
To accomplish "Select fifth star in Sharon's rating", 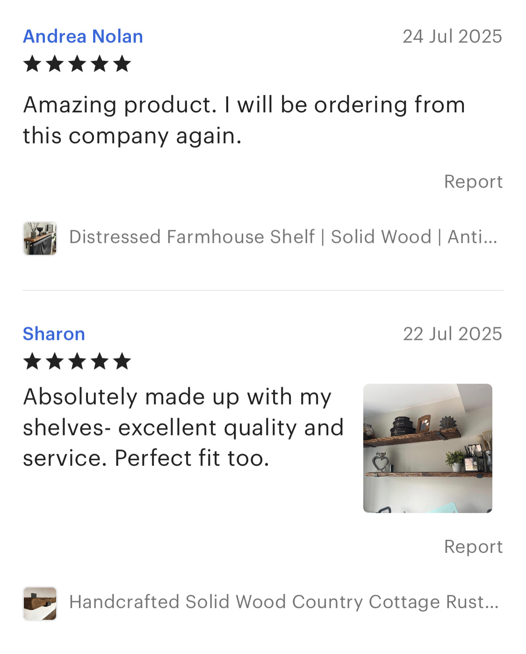I will (122, 361).
